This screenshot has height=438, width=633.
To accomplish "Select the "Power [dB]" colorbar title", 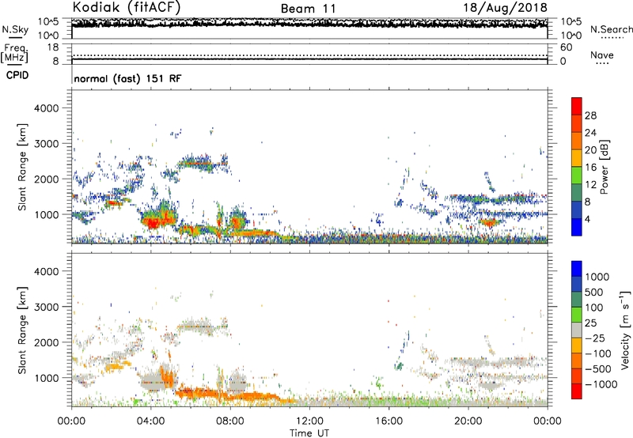I will (x=604, y=167).
